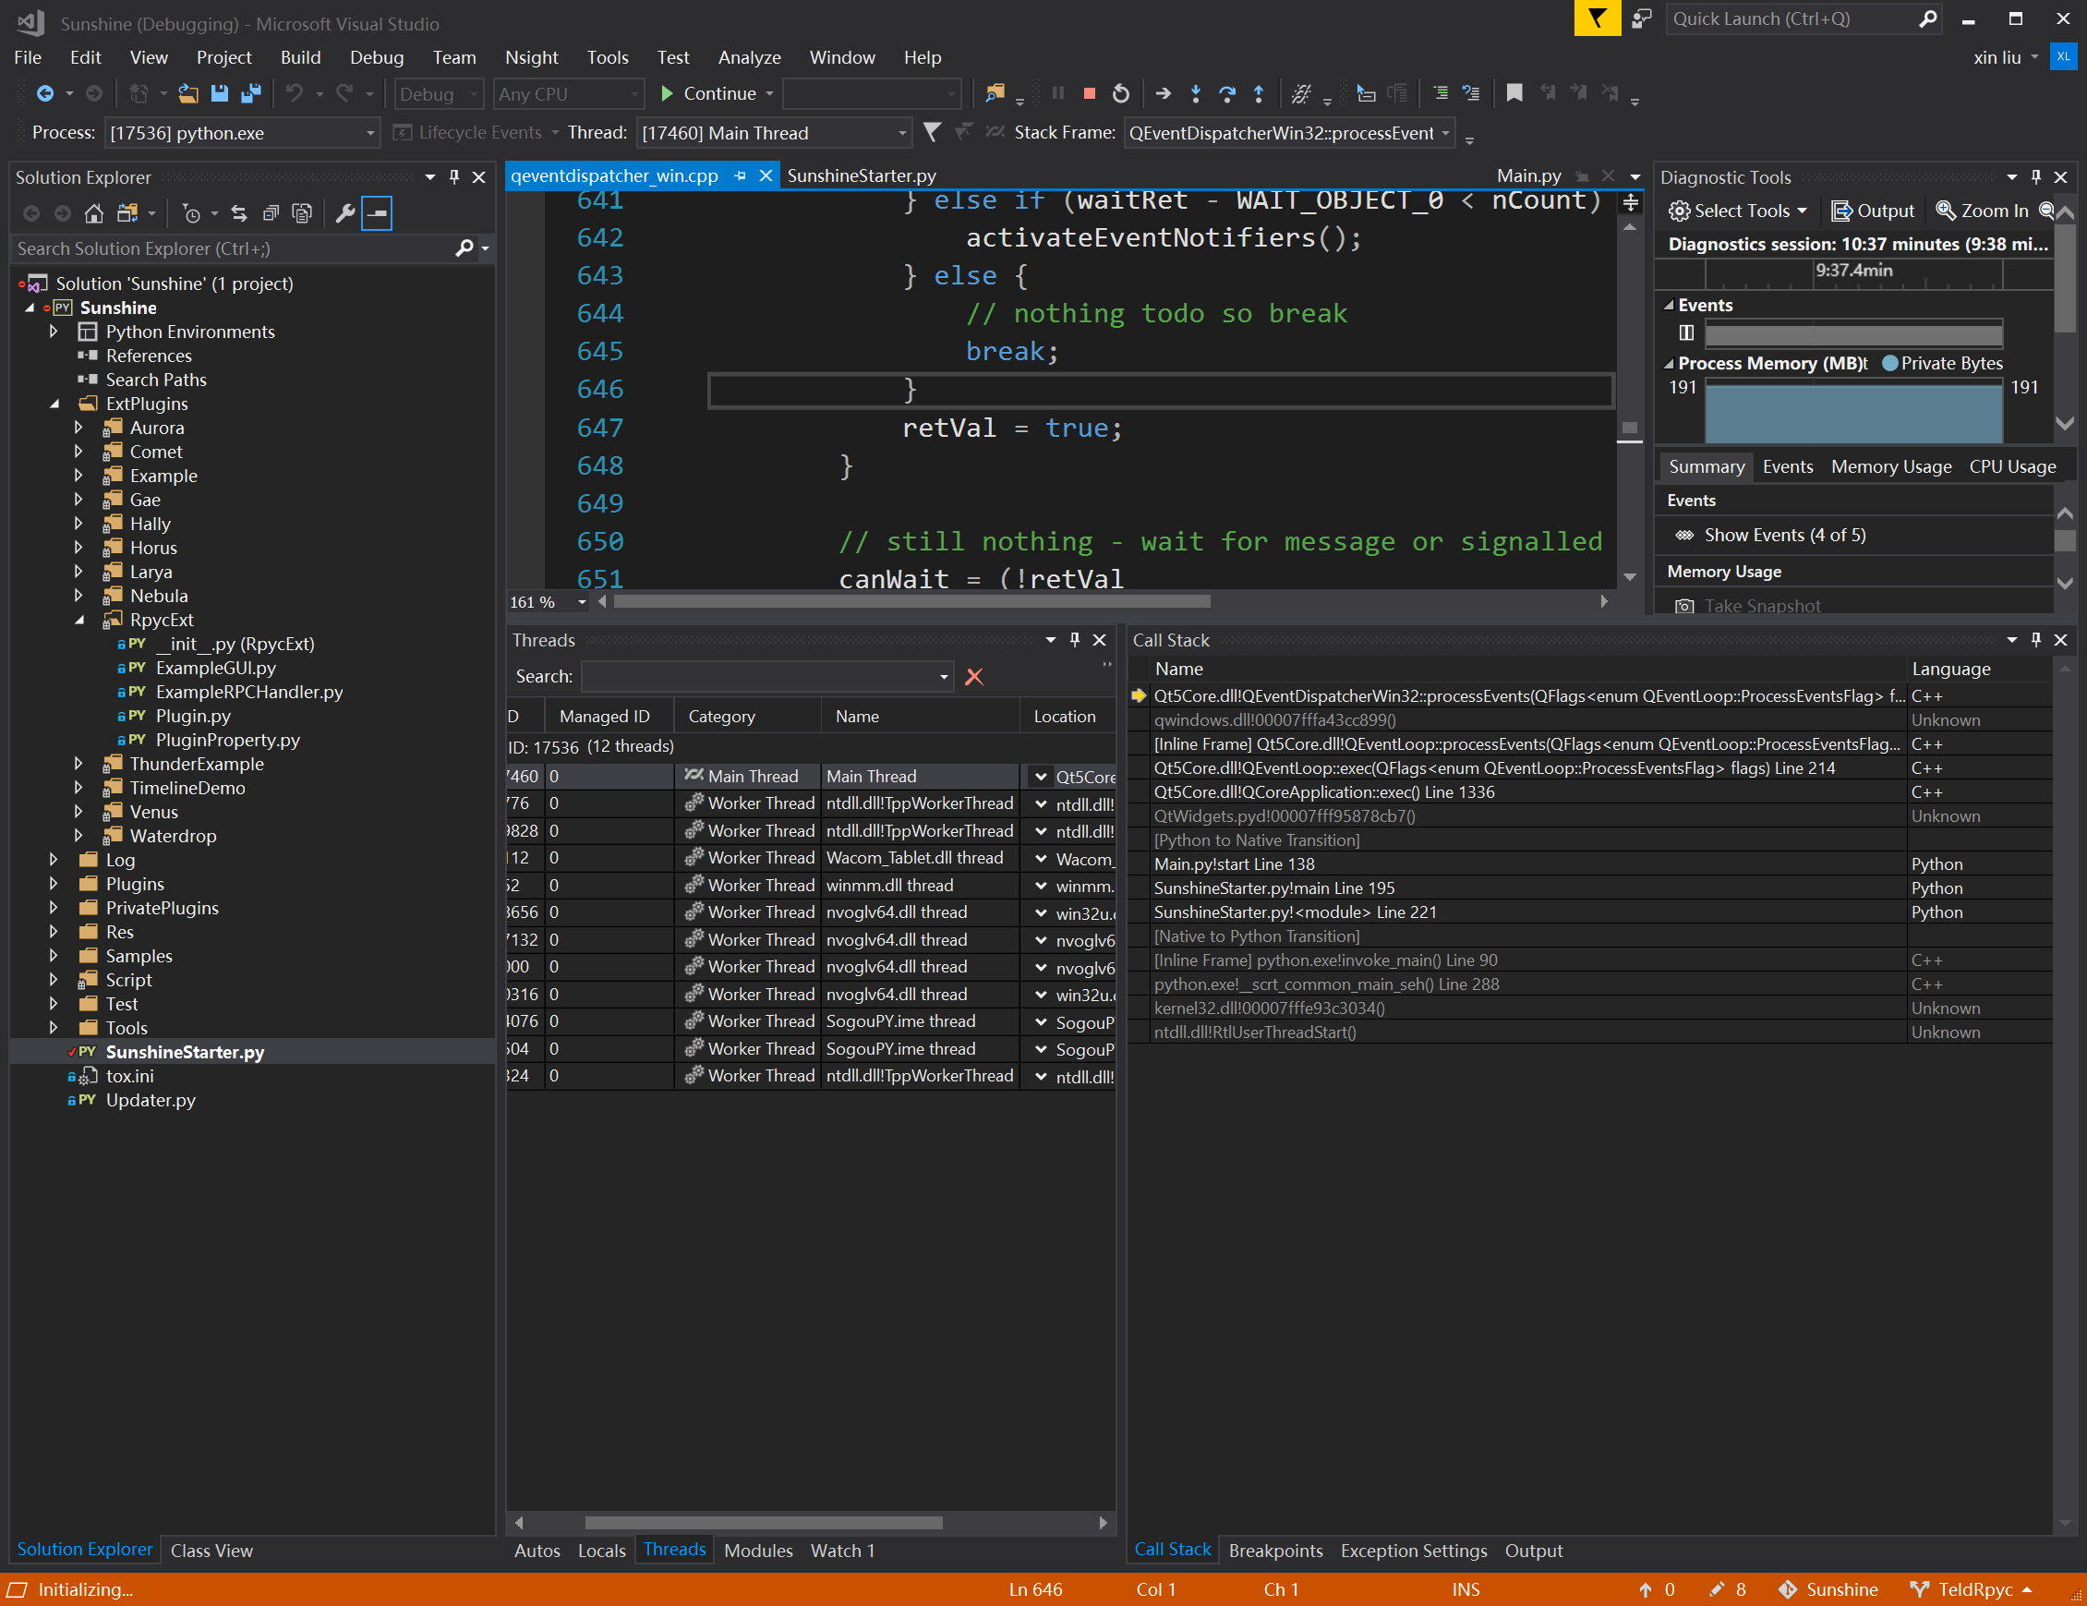Click the xin liu account name

pos(1997,57)
